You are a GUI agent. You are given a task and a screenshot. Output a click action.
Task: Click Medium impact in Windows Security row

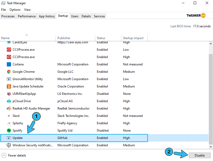129,145
